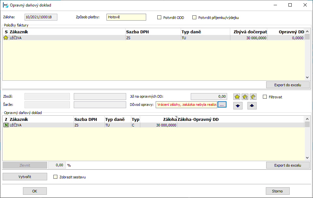Cancel with the Storno button

click(x=278, y=191)
